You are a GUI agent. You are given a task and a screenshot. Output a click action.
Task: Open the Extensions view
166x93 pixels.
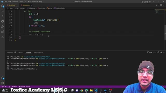click(x=3, y=32)
